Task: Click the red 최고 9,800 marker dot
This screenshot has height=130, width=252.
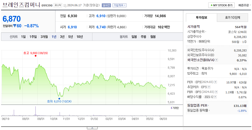Action: [x=35, y=56]
